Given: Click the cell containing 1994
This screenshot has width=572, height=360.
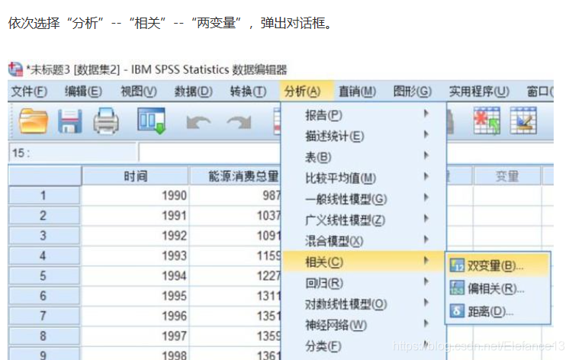Looking at the screenshot, I should pos(135,276).
